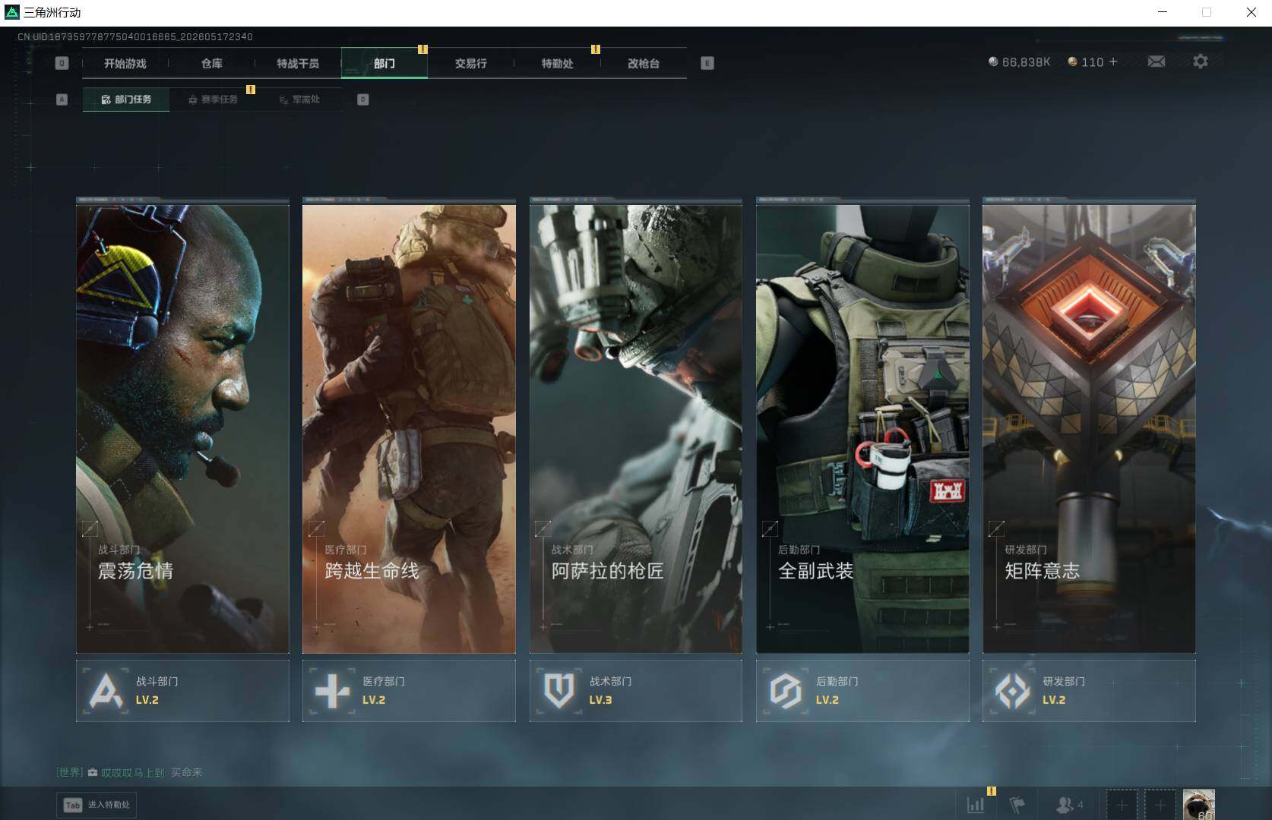Click the 世界 chat camera icon
This screenshot has width=1272, height=820.
92,772
